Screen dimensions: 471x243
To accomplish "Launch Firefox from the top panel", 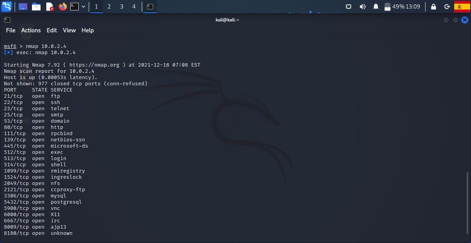I will pos(62,7).
